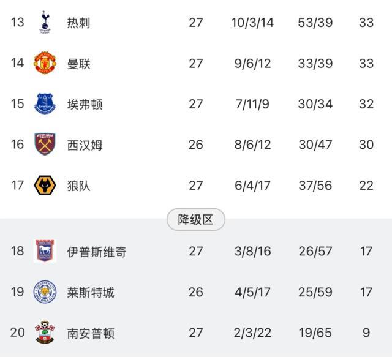Click the Manchester United club crest
Screen dimensions: 392x357
pyautogui.click(x=45, y=63)
